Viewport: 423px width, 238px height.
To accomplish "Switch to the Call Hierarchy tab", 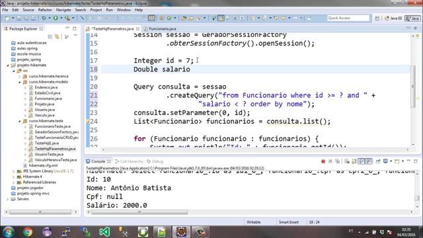I will pos(129,161).
